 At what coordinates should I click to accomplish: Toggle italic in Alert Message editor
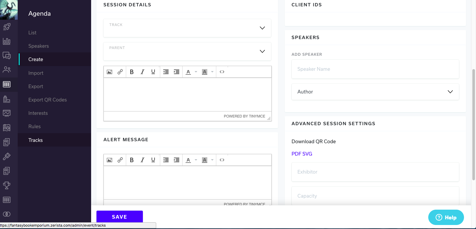(143, 160)
